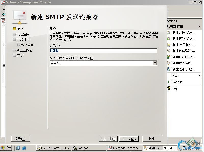Select the 网络设置 wizard step
Screen dimensions: 204x152
21,39
